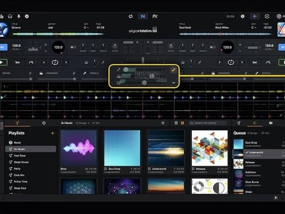Open the Queue list tab
The image size is (285, 214).
coord(254,123)
